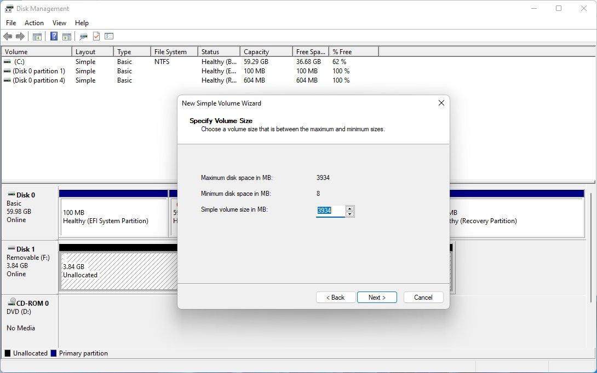Open the View menu
The image size is (597, 373).
pos(59,23)
